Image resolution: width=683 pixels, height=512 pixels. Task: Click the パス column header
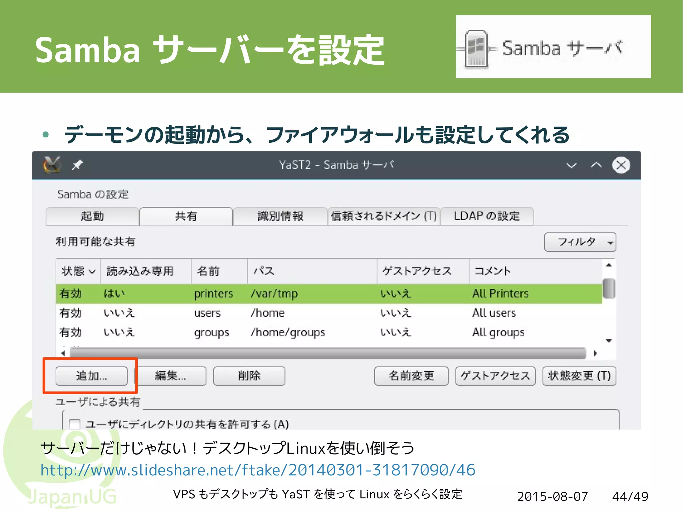pyautogui.click(x=312, y=271)
